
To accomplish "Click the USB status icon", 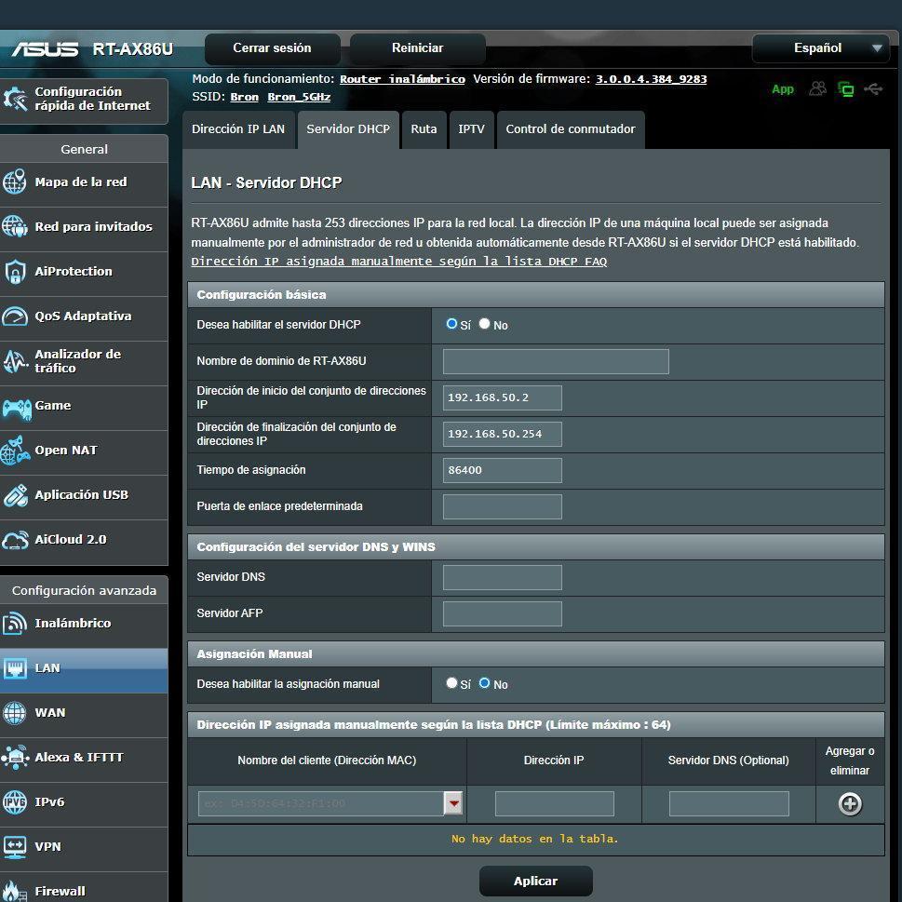I will pyautogui.click(x=872, y=89).
